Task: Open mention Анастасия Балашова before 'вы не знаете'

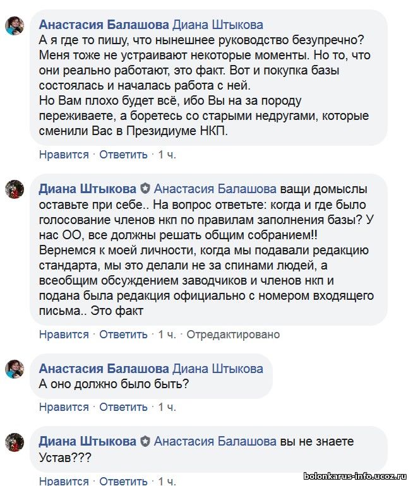Action: click(215, 441)
